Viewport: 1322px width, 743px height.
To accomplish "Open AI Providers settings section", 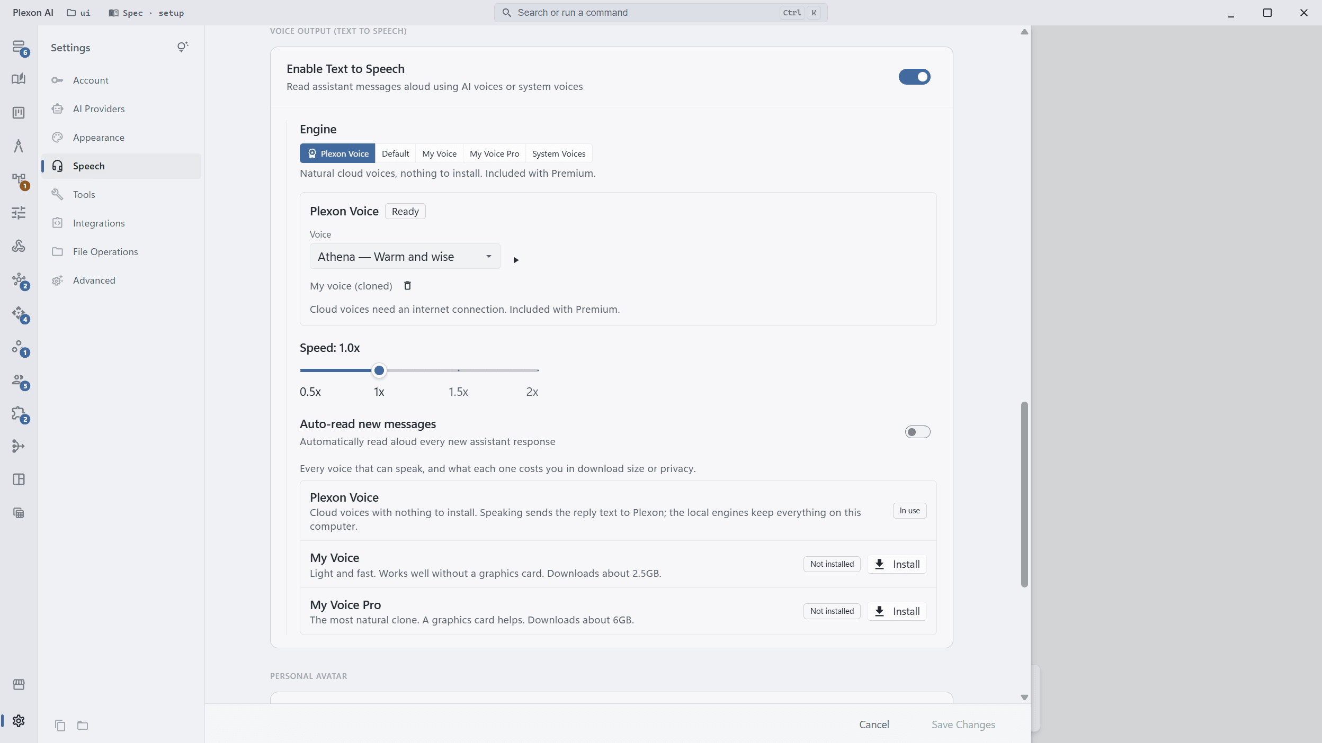I will 122,109.
